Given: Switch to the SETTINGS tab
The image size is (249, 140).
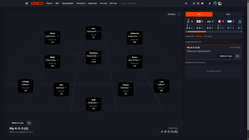Looking at the screenshot, I should (x=208, y=36).
